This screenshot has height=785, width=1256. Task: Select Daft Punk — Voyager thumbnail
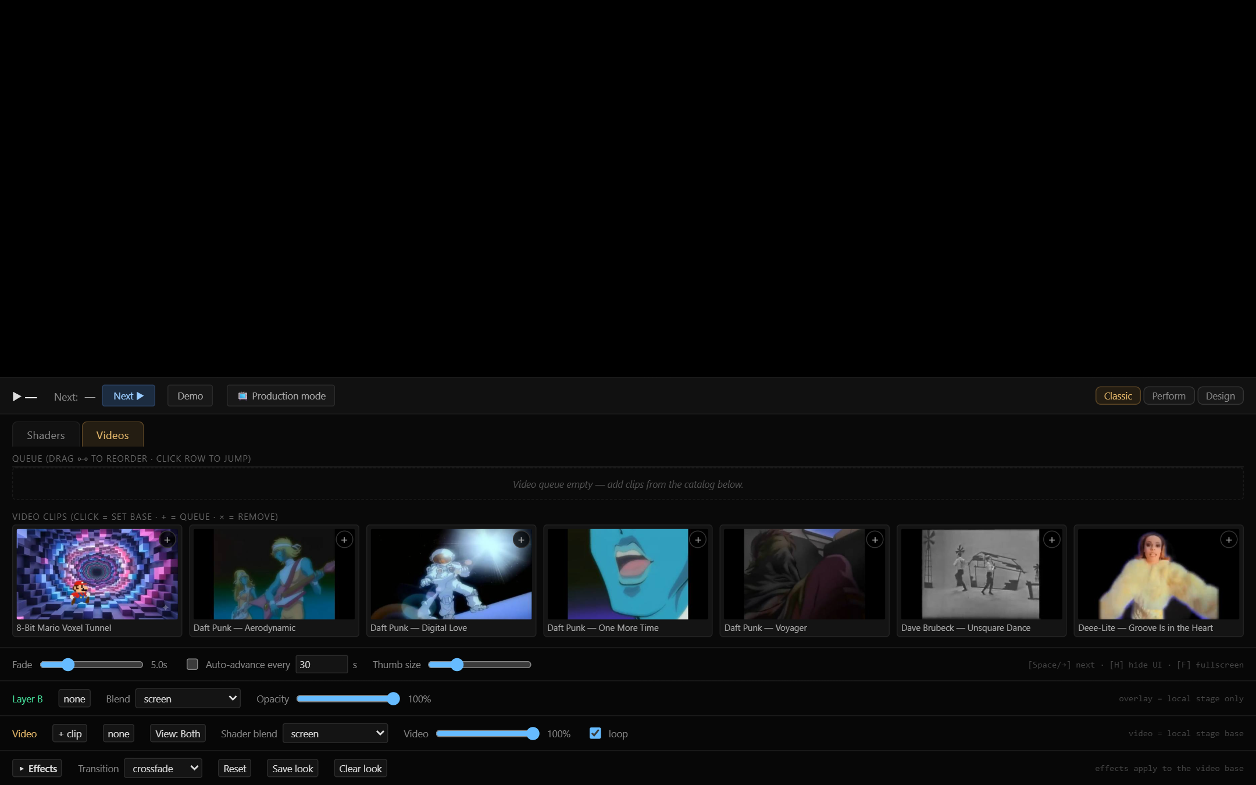[x=805, y=574]
